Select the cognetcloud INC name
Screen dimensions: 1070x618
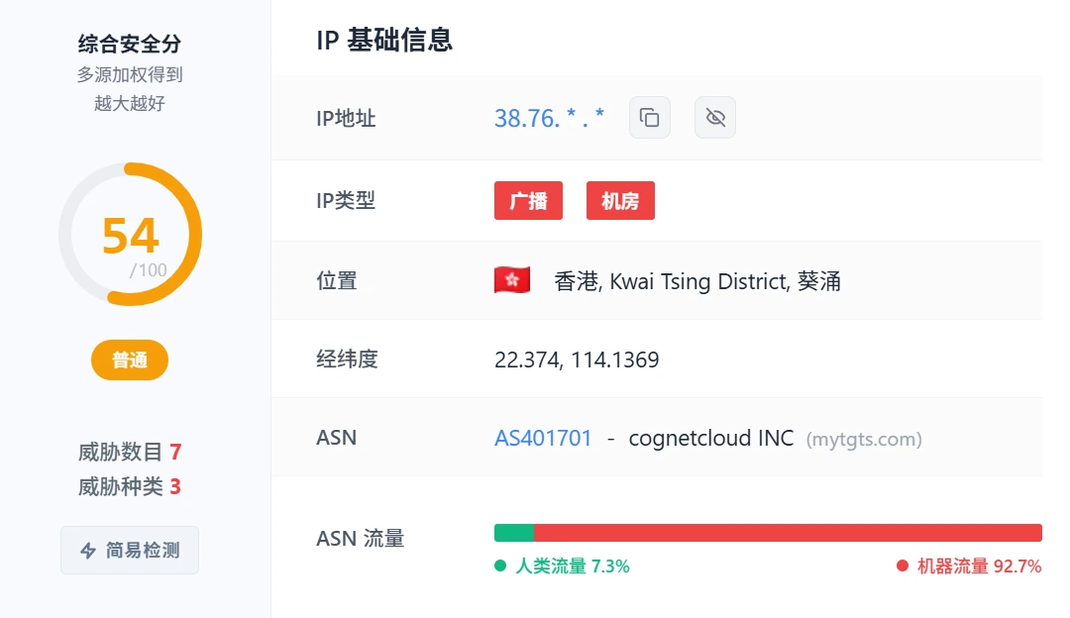(711, 438)
